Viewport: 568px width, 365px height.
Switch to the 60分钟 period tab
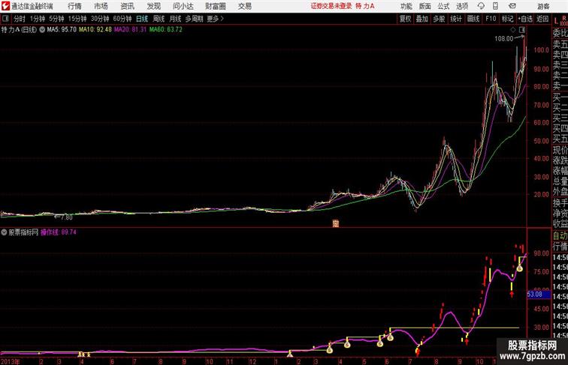[122, 19]
